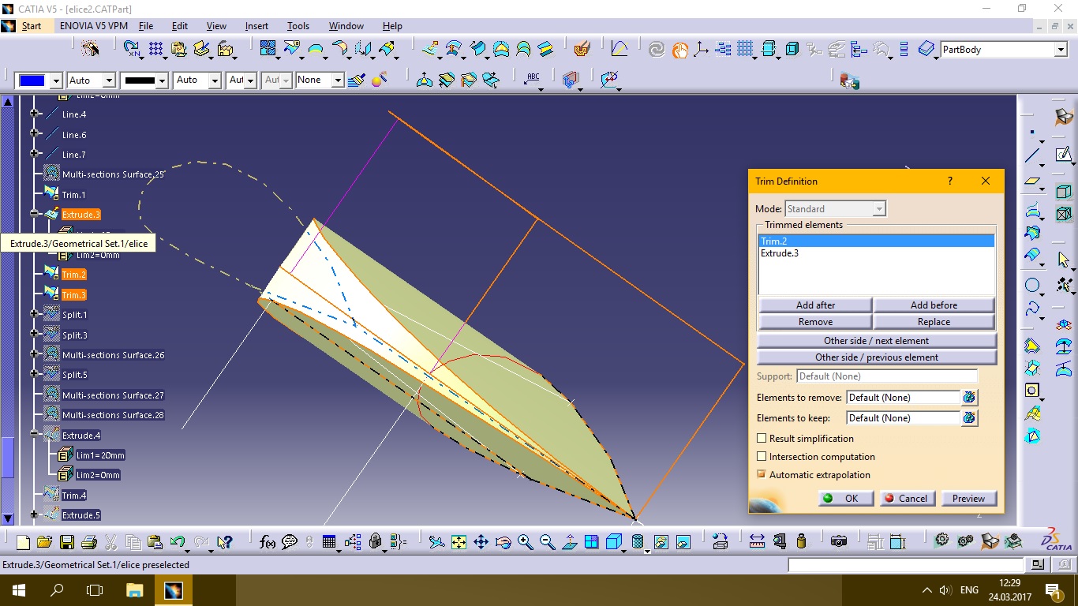Open the Formula f(x) tool
The width and height of the screenshot is (1078, 606).
[267, 542]
